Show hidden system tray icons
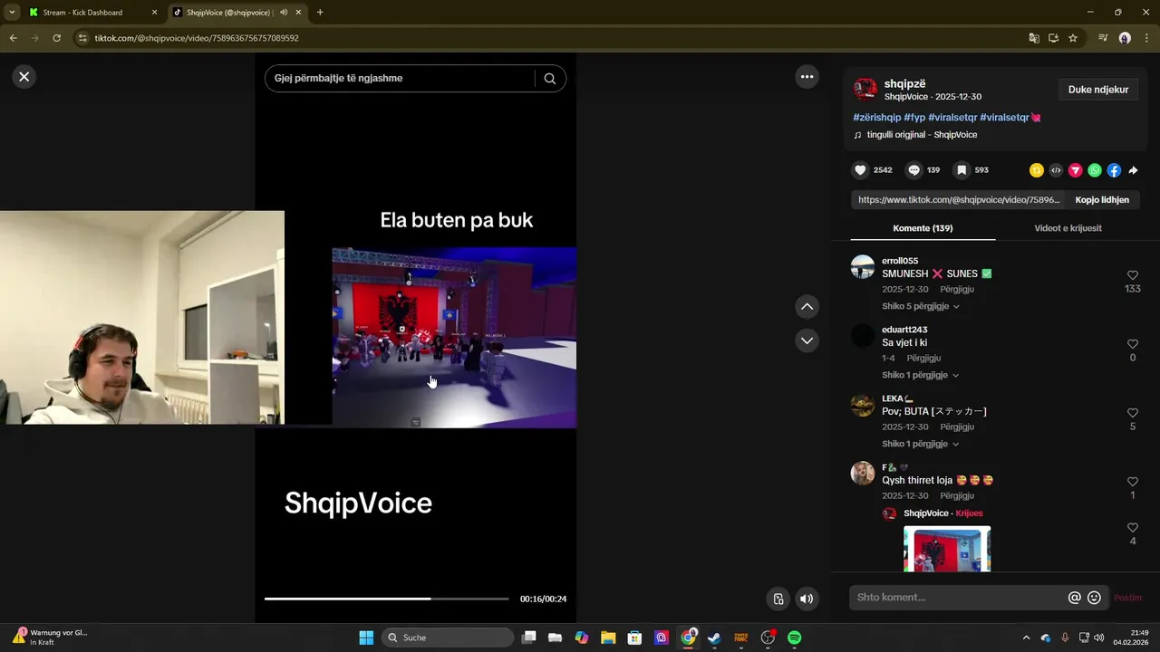 pyautogui.click(x=1026, y=638)
